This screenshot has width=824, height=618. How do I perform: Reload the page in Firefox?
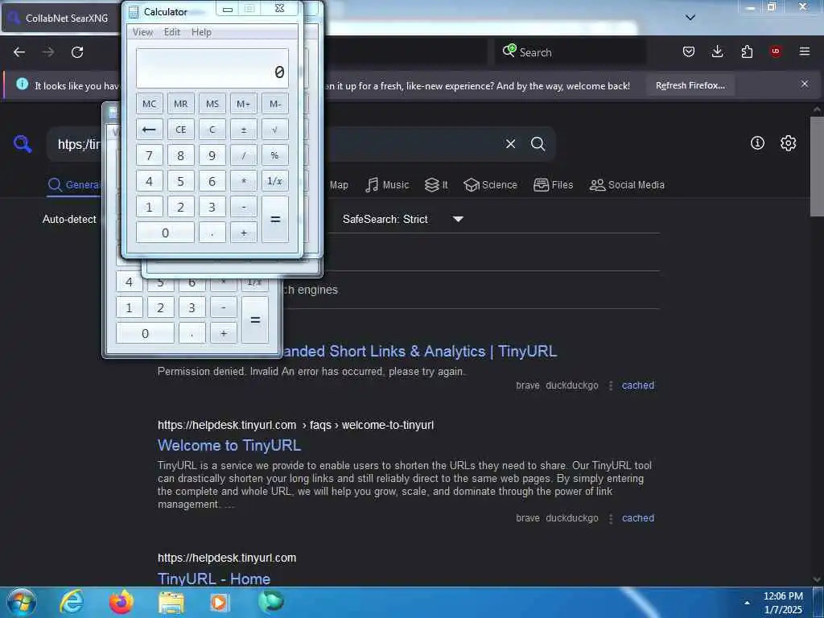tap(77, 52)
